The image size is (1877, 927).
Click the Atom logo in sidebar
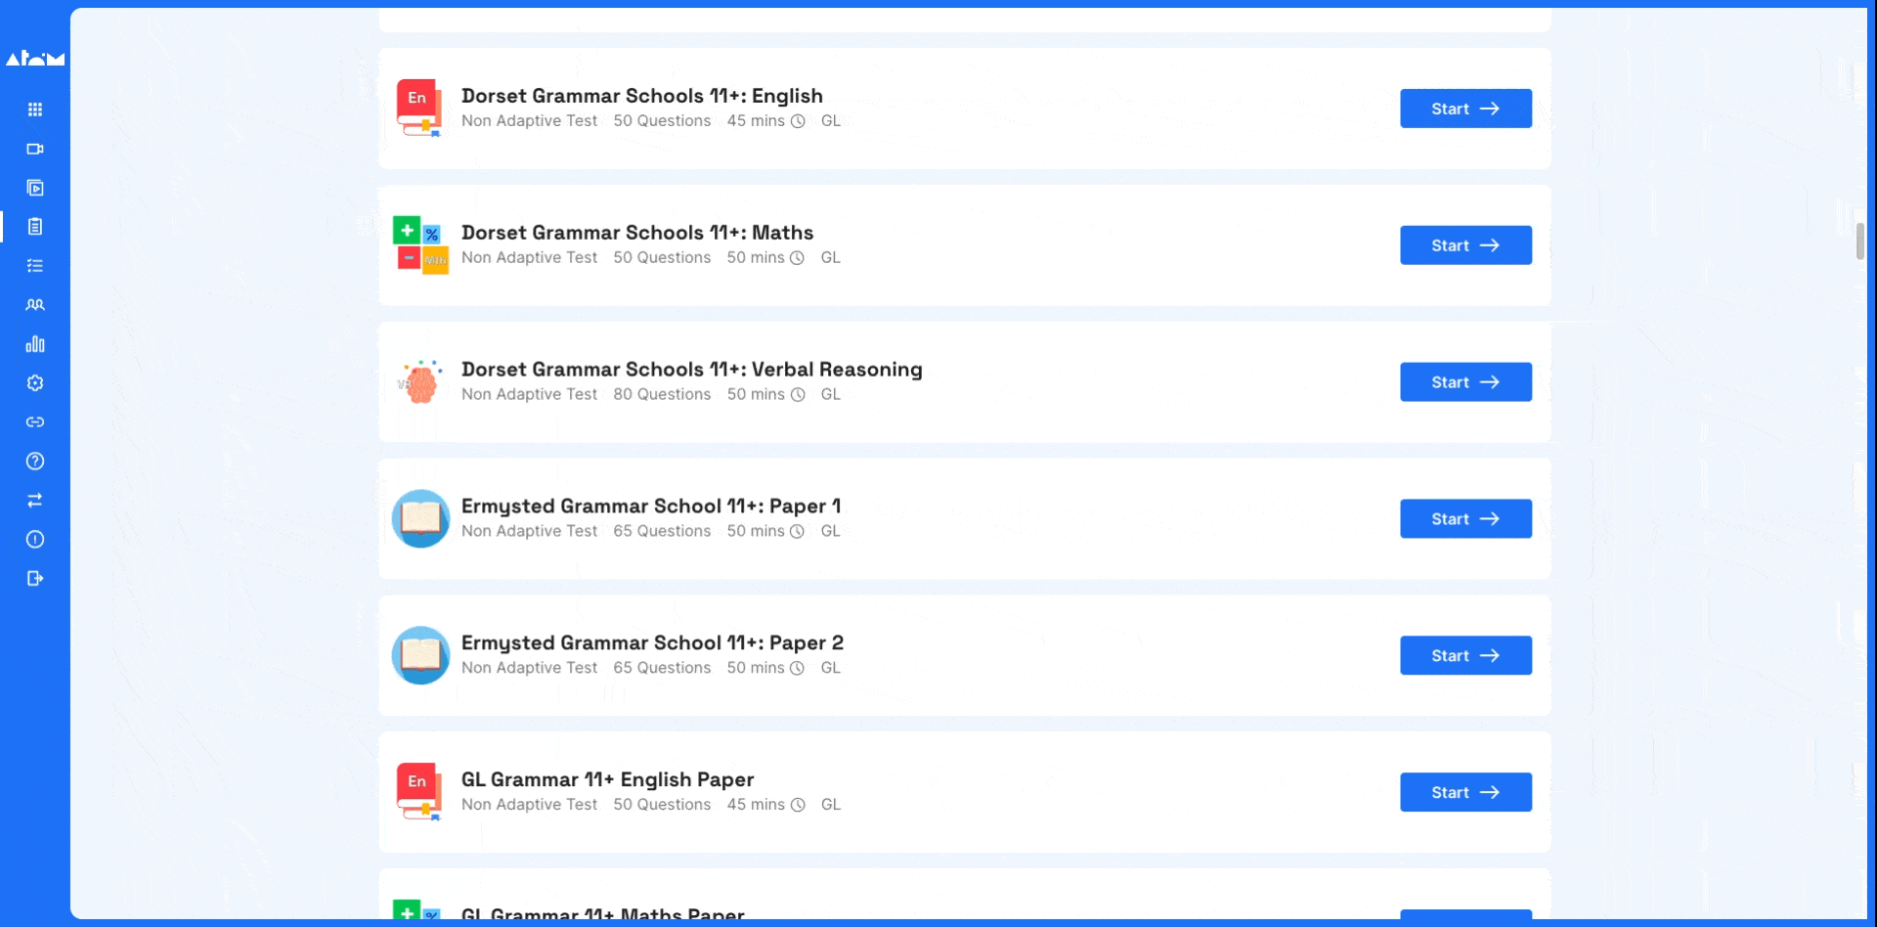[35, 59]
